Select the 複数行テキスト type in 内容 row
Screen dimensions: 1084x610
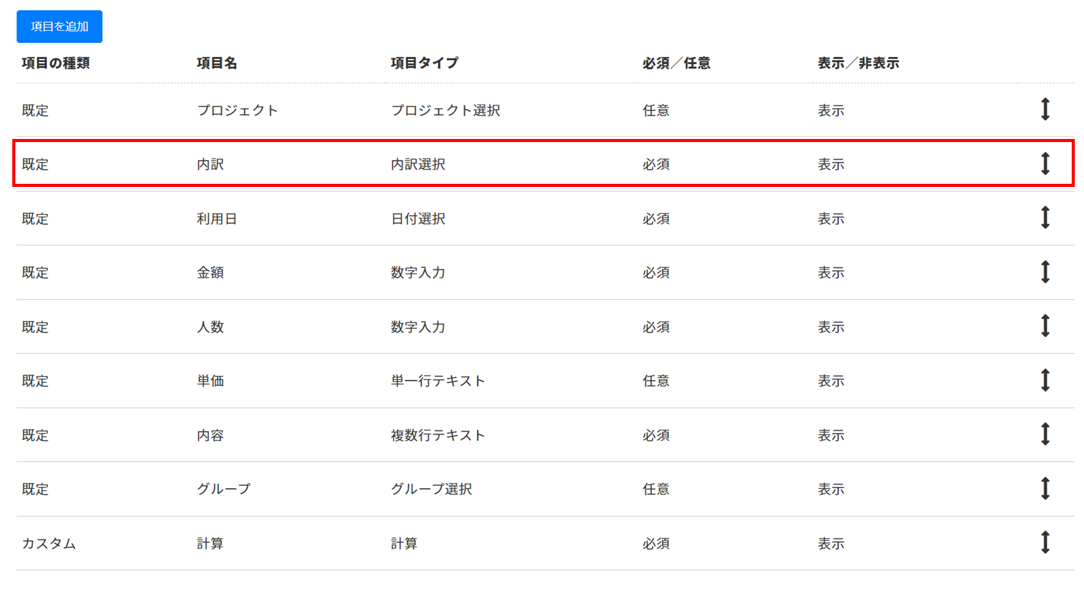(438, 435)
